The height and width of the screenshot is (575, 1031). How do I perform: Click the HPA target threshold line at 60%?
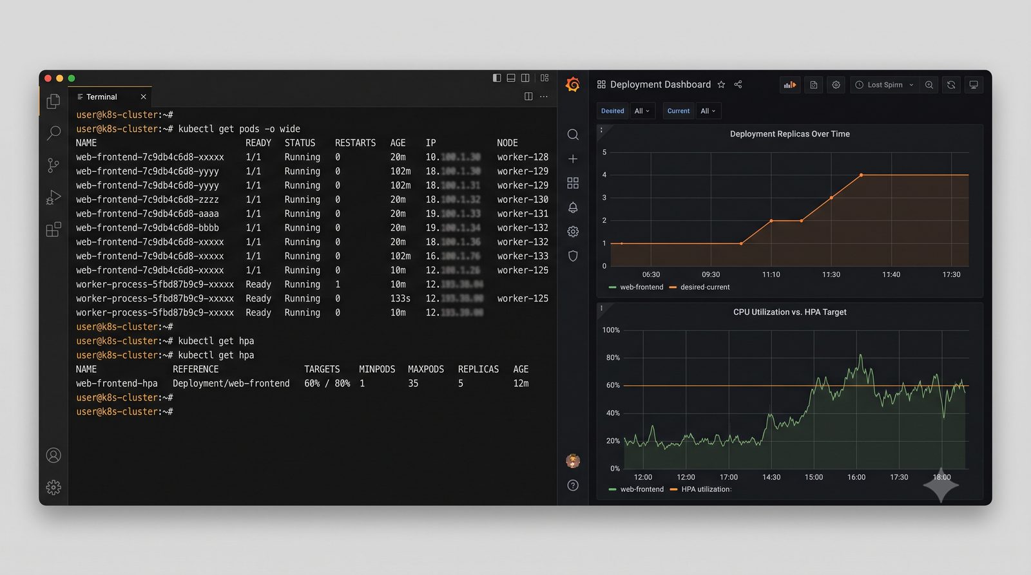click(x=796, y=386)
